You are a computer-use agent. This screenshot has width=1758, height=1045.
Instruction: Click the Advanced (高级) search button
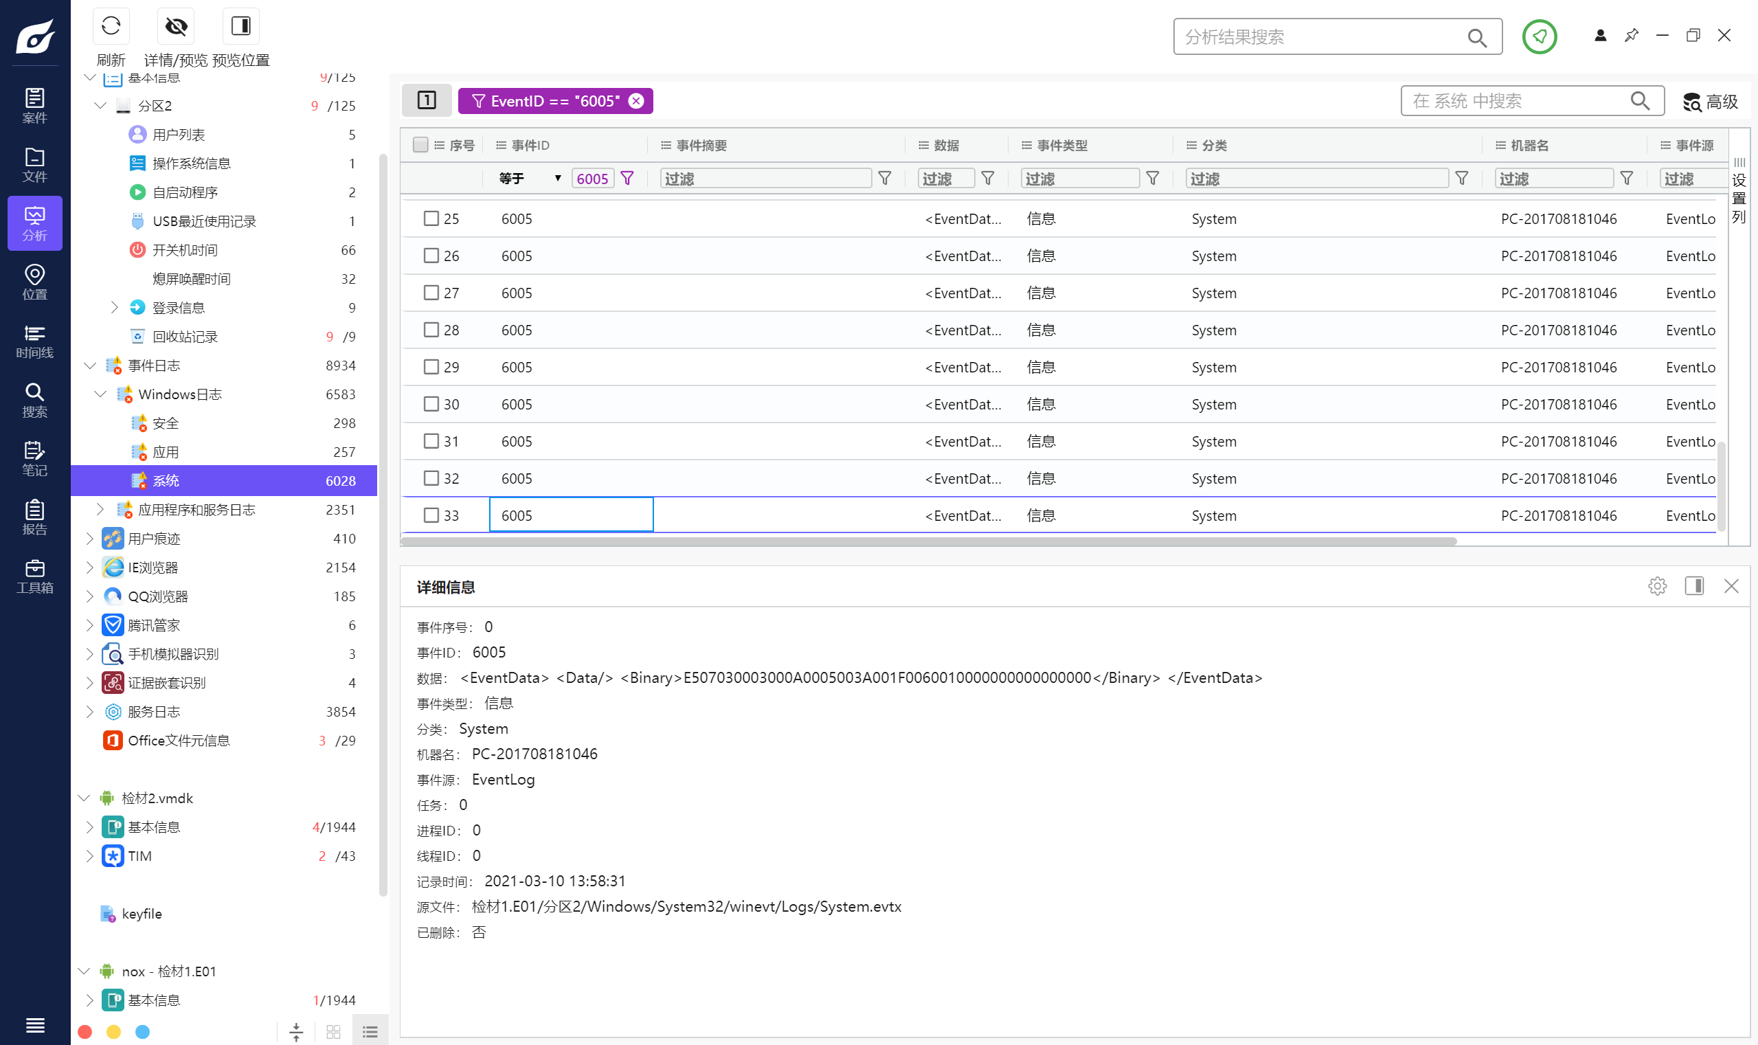coord(1711,102)
